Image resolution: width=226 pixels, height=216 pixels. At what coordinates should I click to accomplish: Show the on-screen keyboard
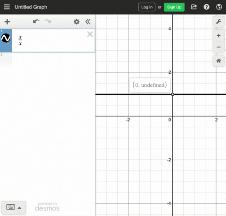point(11,207)
